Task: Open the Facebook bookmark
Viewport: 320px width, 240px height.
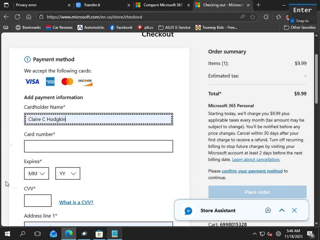Action: coord(121,27)
